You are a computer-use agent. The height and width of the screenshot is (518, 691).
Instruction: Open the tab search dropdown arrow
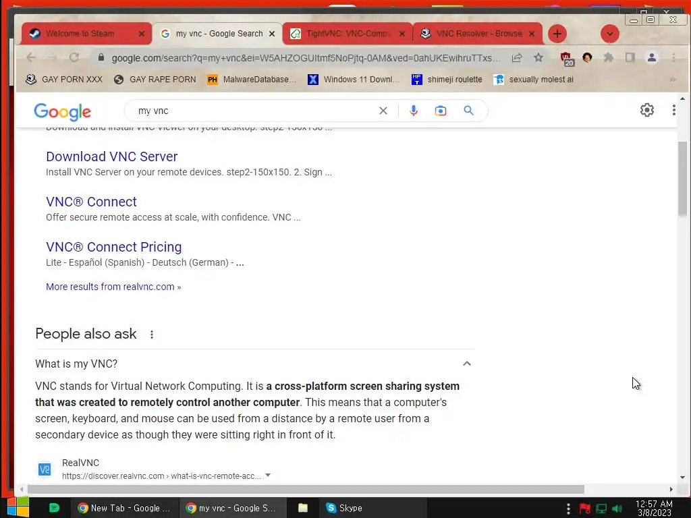[x=610, y=34]
